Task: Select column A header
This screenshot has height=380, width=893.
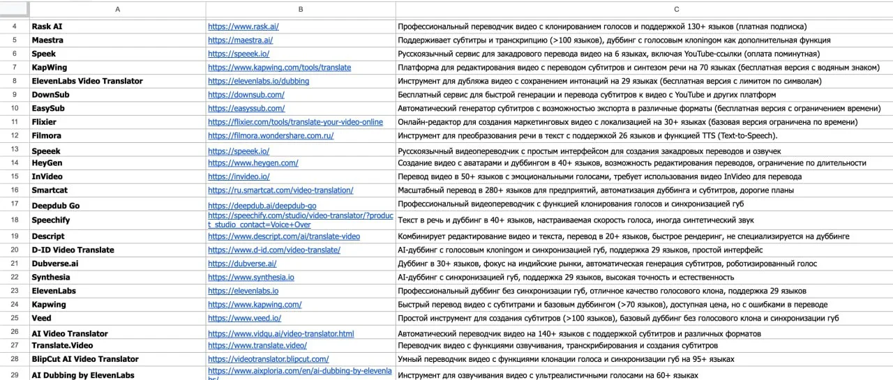Action: pyautogui.click(x=117, y=9)
